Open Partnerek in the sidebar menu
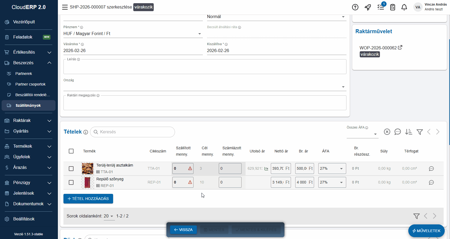 pyautogui.click(x=24, y=74)
